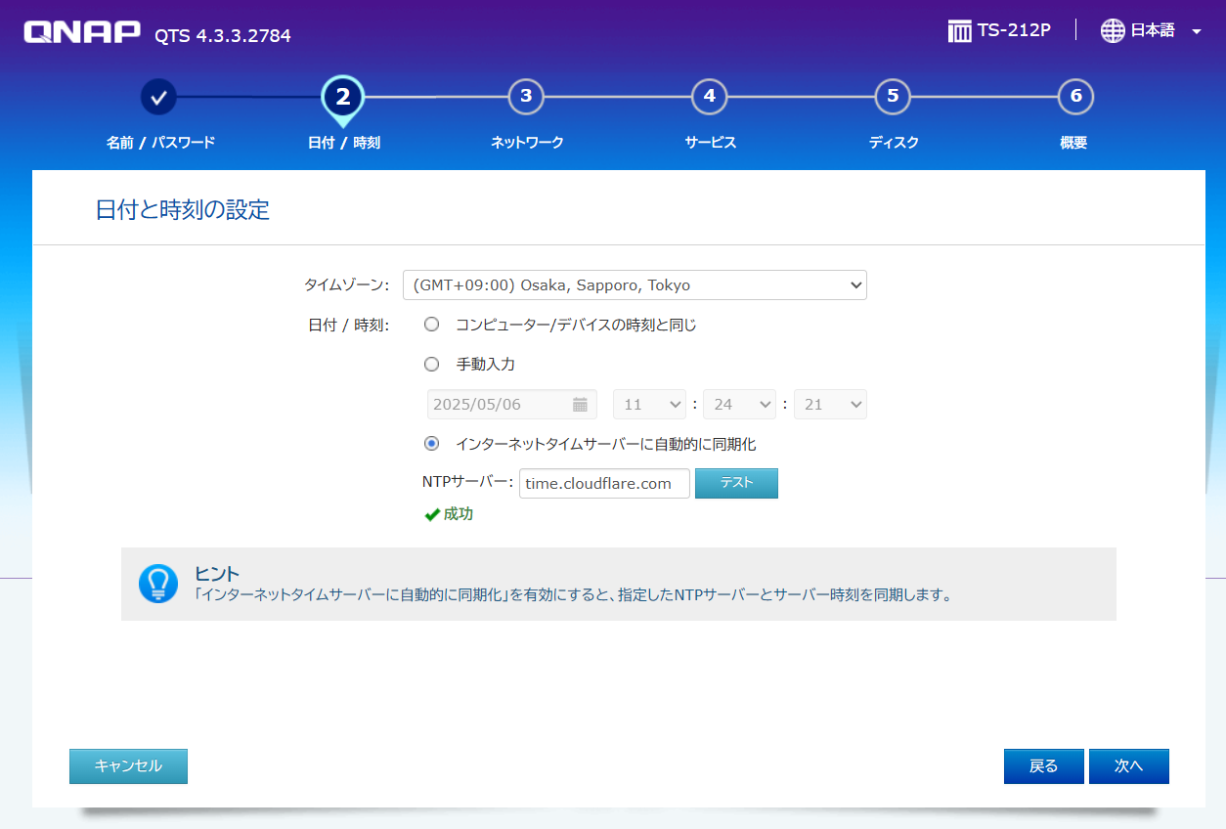Click the hint lightbulb icon
1226x829 pixels.
pyautogui.click(x=157, y=584)
